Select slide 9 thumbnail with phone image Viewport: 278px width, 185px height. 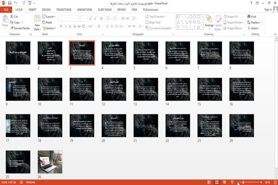(x=18, y=89)
